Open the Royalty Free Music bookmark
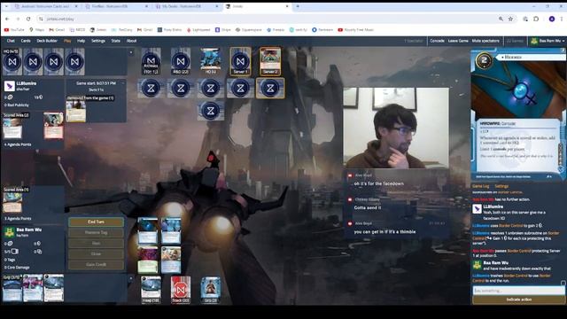This screenshot has width=567, height=319. pos(356,30)
